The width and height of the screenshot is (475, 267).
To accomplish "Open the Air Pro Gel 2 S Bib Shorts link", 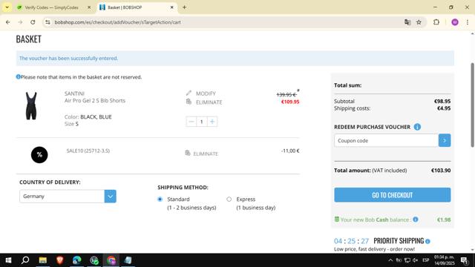I will point(95,101).
